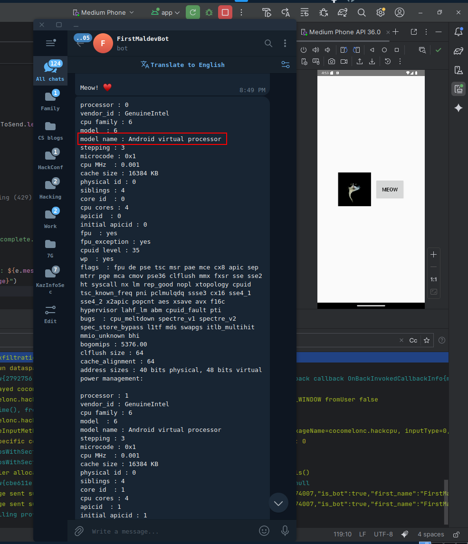Open the FirstMaldevBot chat options menu
The width and height of the screenshot is (468, 544).
coord(285,43)
